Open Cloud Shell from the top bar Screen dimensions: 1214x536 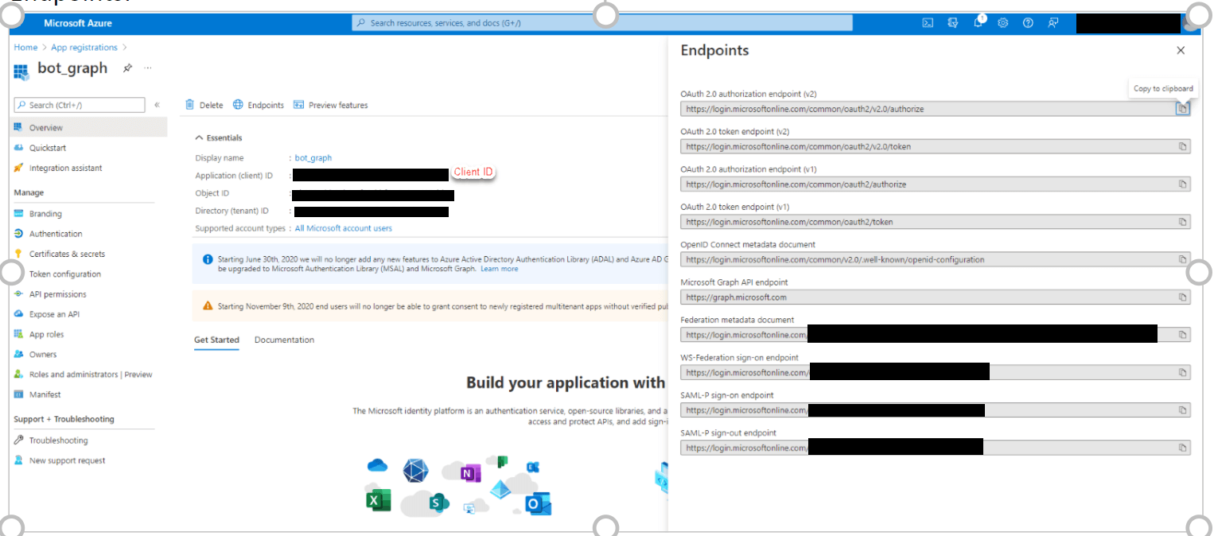coord(928,22)
